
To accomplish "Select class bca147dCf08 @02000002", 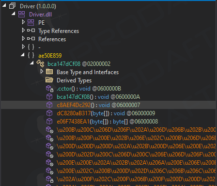I will 79,64.
